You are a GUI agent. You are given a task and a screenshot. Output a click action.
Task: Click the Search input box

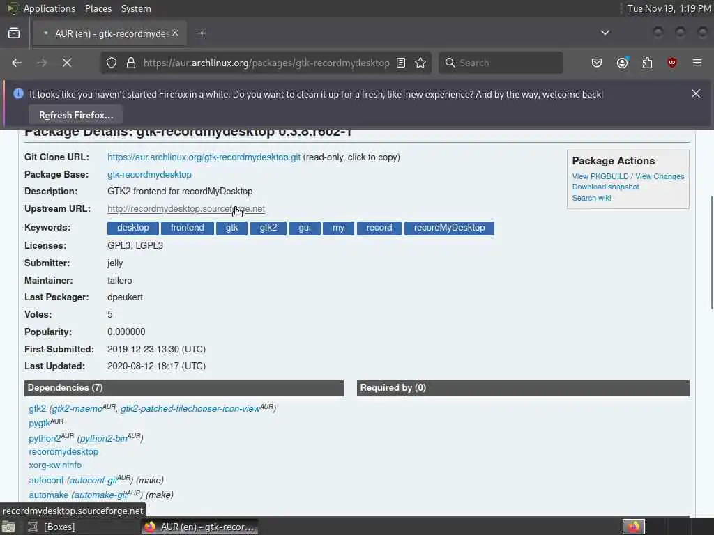click(501, 63)
